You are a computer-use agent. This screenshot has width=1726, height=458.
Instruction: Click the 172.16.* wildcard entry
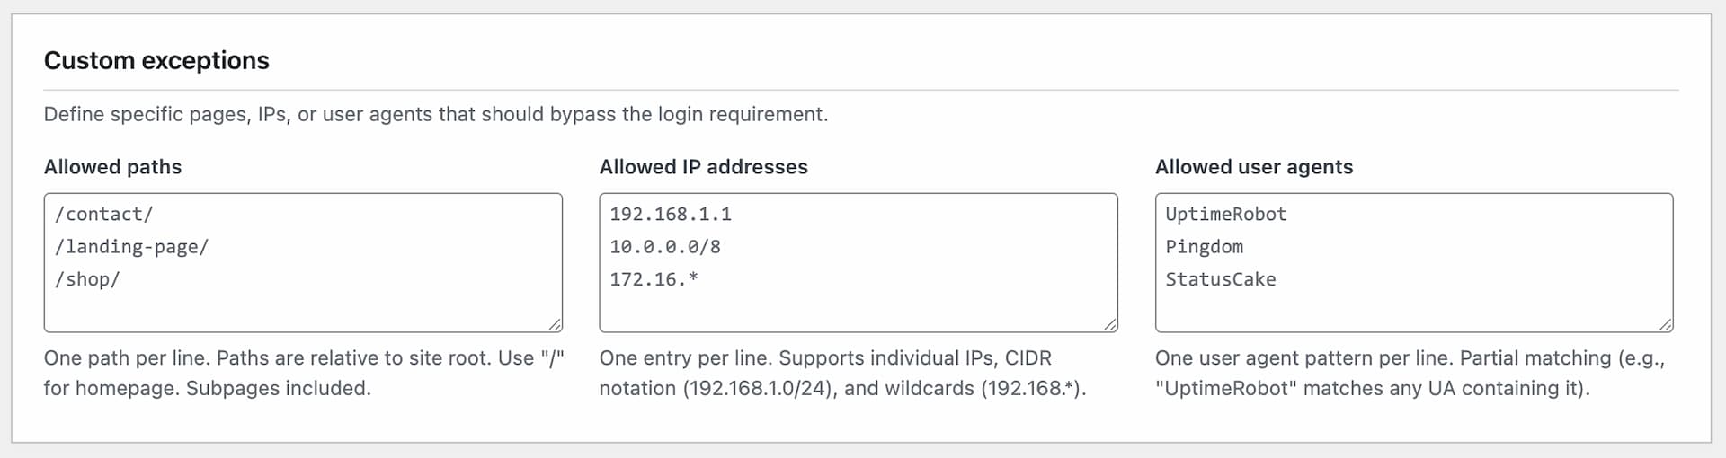[x=654, y=279]
